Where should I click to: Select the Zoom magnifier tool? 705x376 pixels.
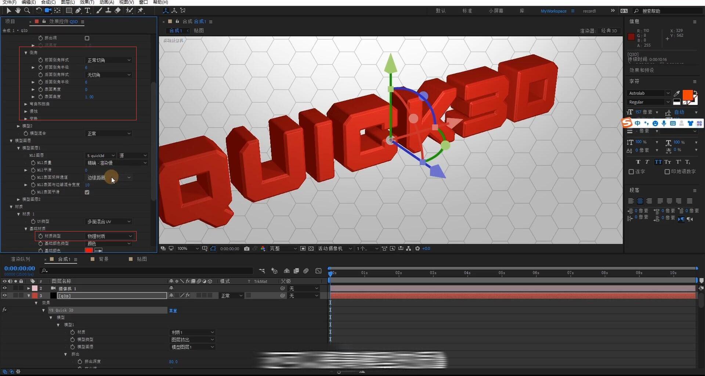[27, 11]
